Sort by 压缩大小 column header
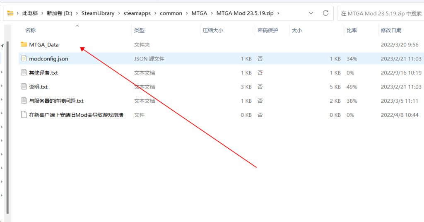The width and height of the screenshot is (424, 222). coord(213,30)
